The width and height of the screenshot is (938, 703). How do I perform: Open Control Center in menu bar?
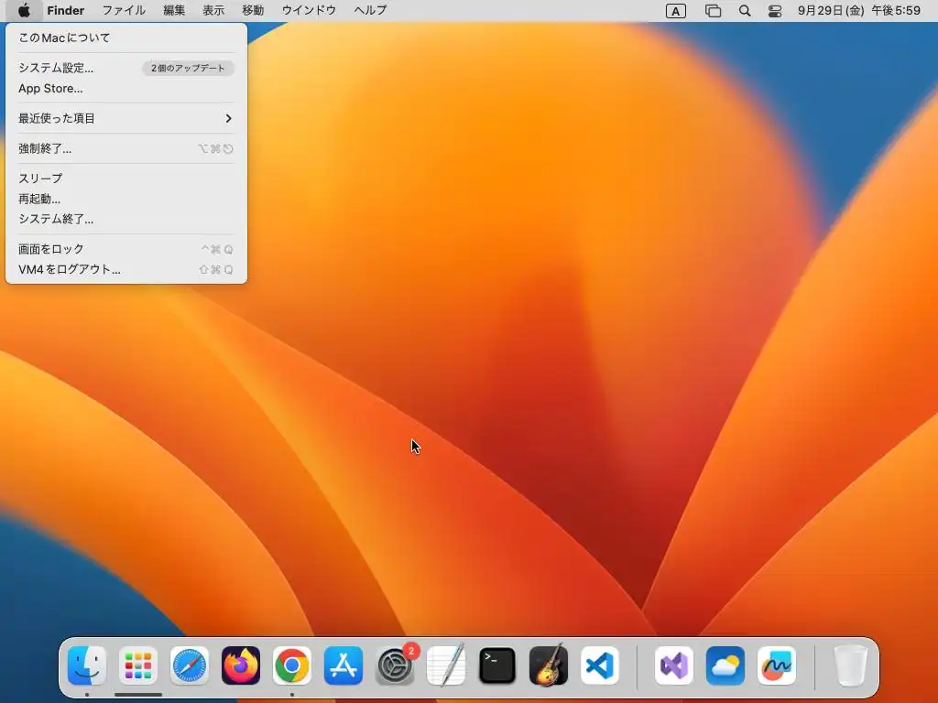coord(775,11)
